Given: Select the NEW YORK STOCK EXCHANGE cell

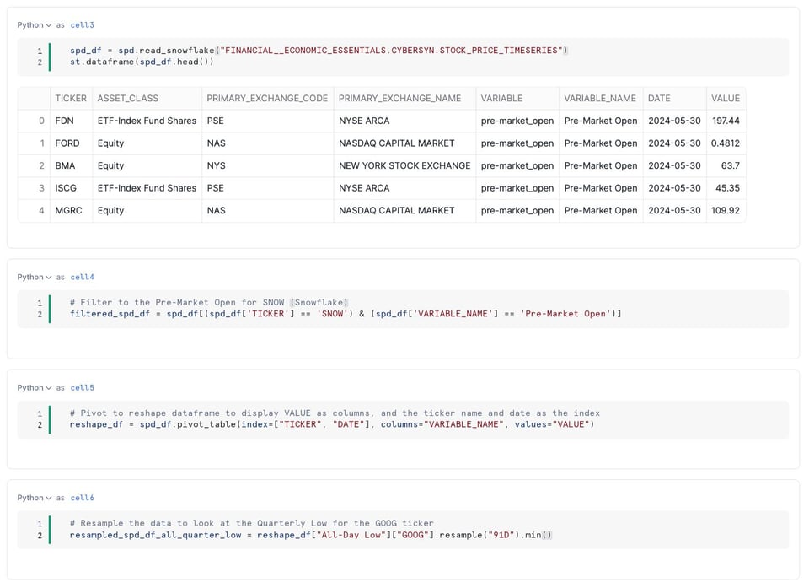Looking at the screenshot, I should point(404,166).
